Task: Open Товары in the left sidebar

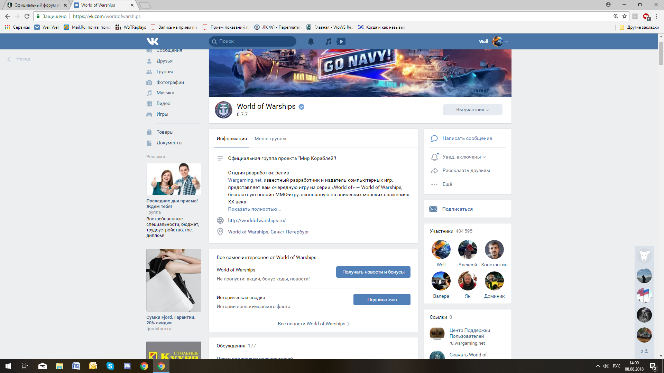Action: 165,132
